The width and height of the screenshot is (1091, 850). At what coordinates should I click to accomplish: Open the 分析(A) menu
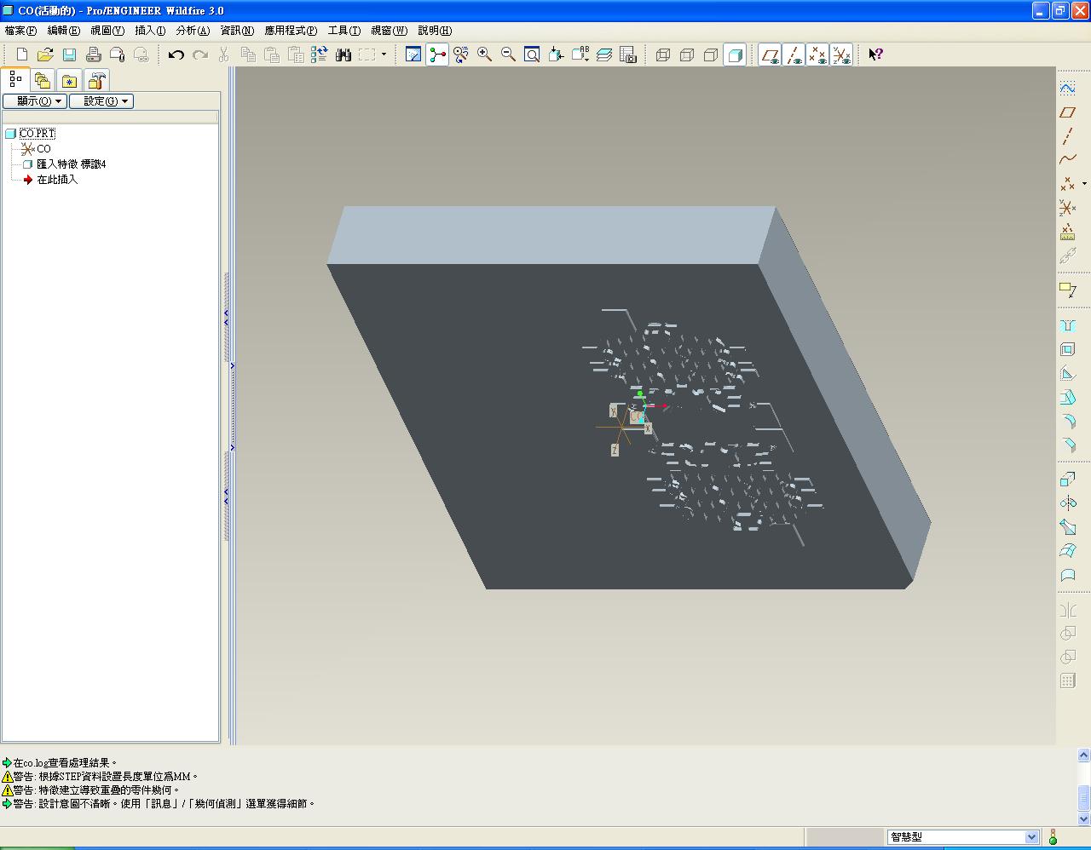pos(193,31)
